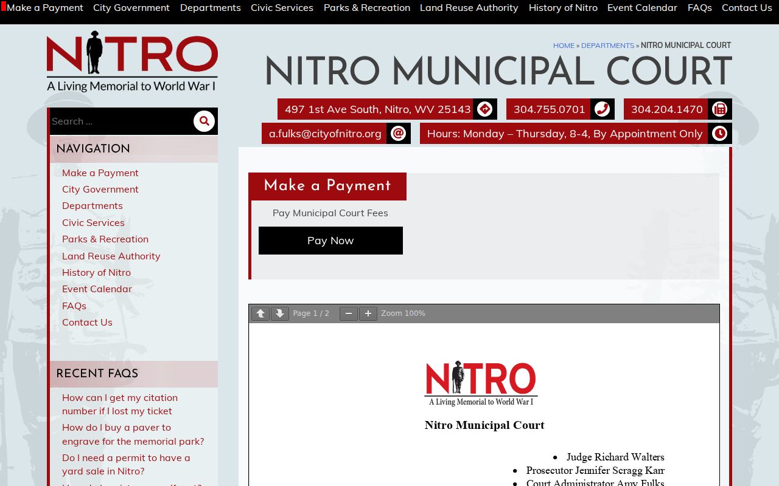Zoom out the PDF viewer

click(349, 313)
